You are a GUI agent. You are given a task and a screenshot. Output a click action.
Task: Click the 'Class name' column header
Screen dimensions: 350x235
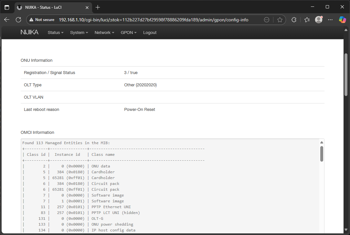[103, 155]
